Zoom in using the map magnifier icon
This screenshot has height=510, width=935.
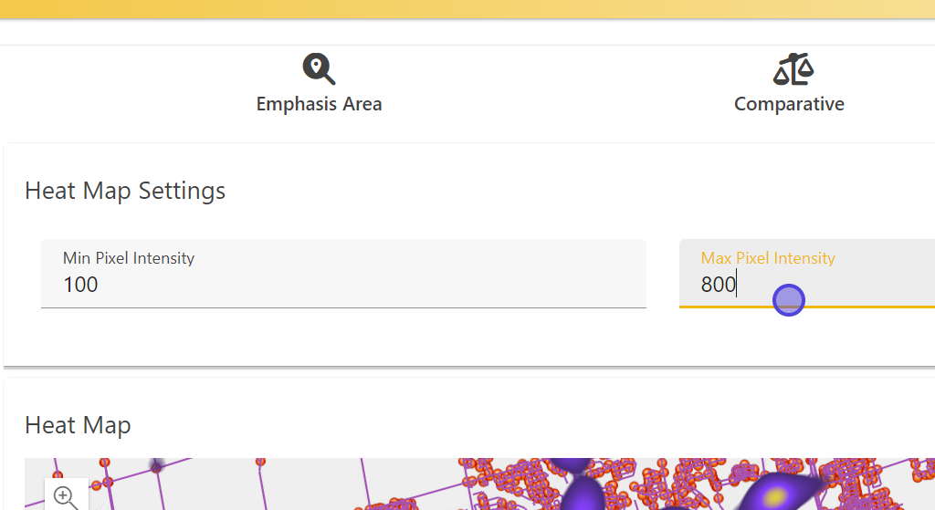tap(65, 496)
